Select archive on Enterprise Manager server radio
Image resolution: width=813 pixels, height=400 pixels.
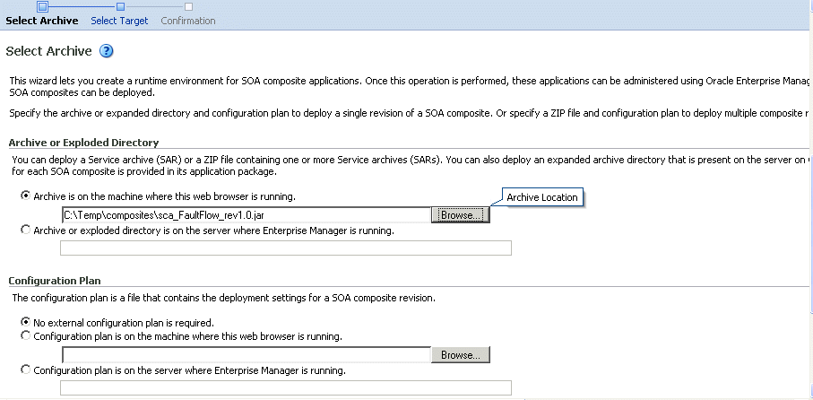point(25,230)
